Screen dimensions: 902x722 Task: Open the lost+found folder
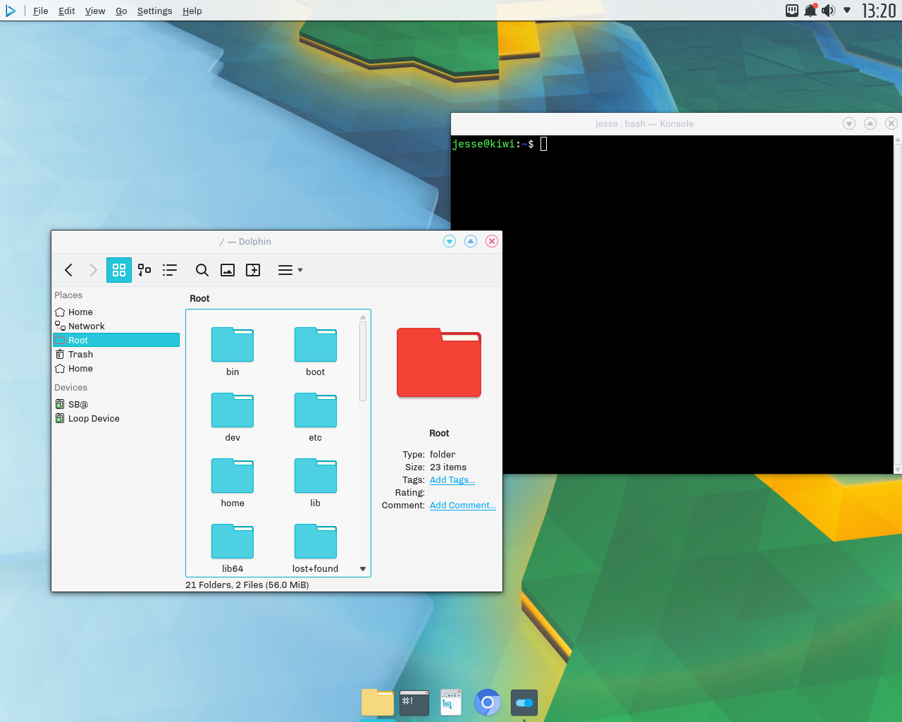coord(316,541)
